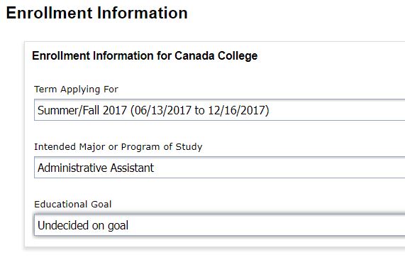Click the Summer/Fall 2017 text
Viewport: 405px width, 260px height.
tap(82, 110)
